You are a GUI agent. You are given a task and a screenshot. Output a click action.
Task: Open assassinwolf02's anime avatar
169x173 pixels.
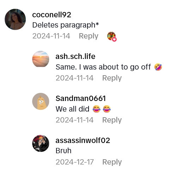click(41, 143)
